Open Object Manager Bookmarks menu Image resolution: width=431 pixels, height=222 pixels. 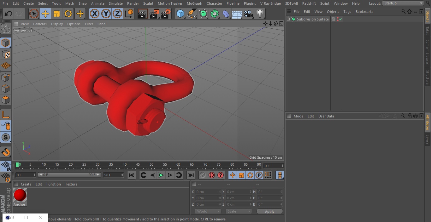[x=364, y=12]
